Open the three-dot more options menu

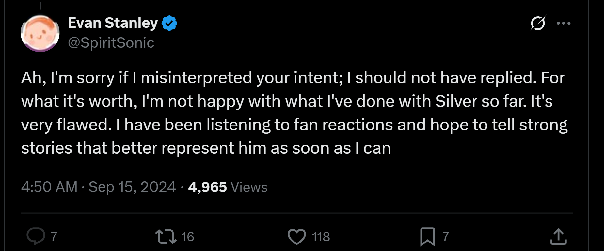point(564,23)
